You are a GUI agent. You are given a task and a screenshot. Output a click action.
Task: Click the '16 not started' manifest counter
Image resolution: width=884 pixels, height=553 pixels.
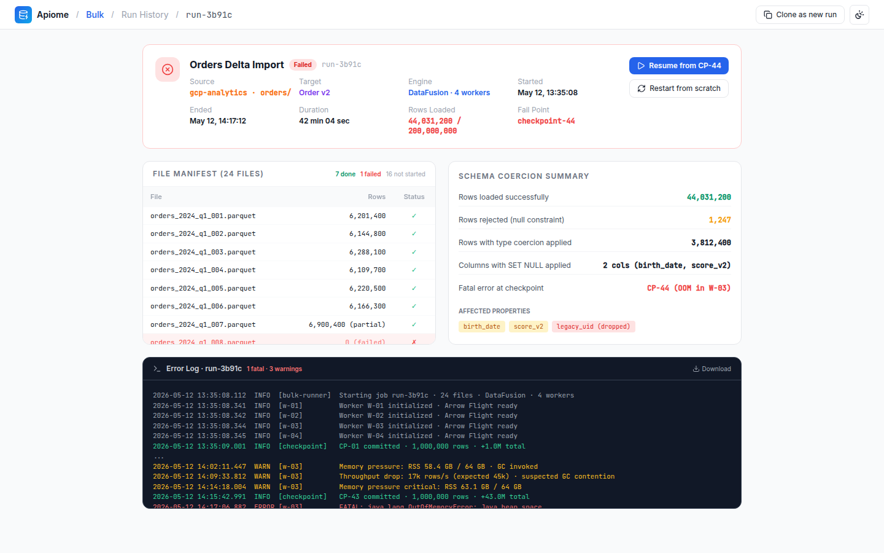(406, 174)
